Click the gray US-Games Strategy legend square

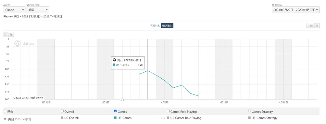249,118
